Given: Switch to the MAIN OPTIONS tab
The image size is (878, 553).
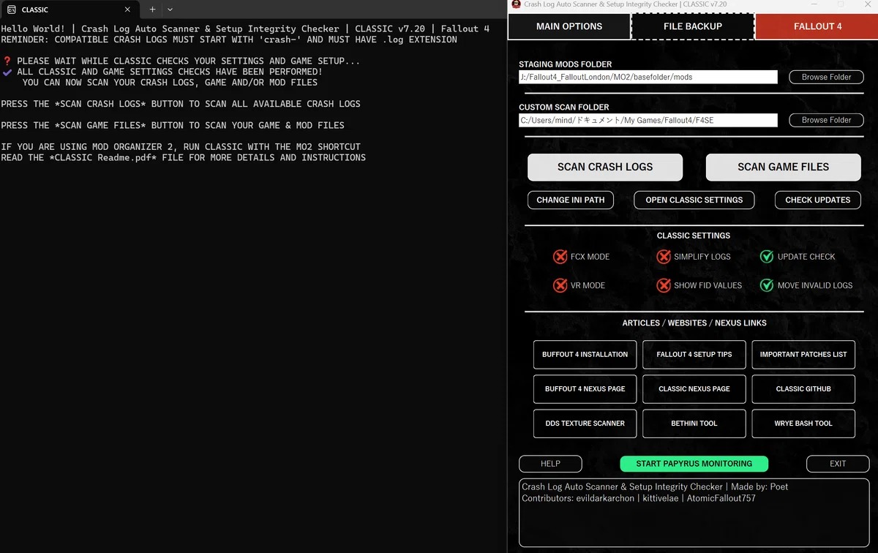Looking at the screenshot, I should (x=569, y=26).
